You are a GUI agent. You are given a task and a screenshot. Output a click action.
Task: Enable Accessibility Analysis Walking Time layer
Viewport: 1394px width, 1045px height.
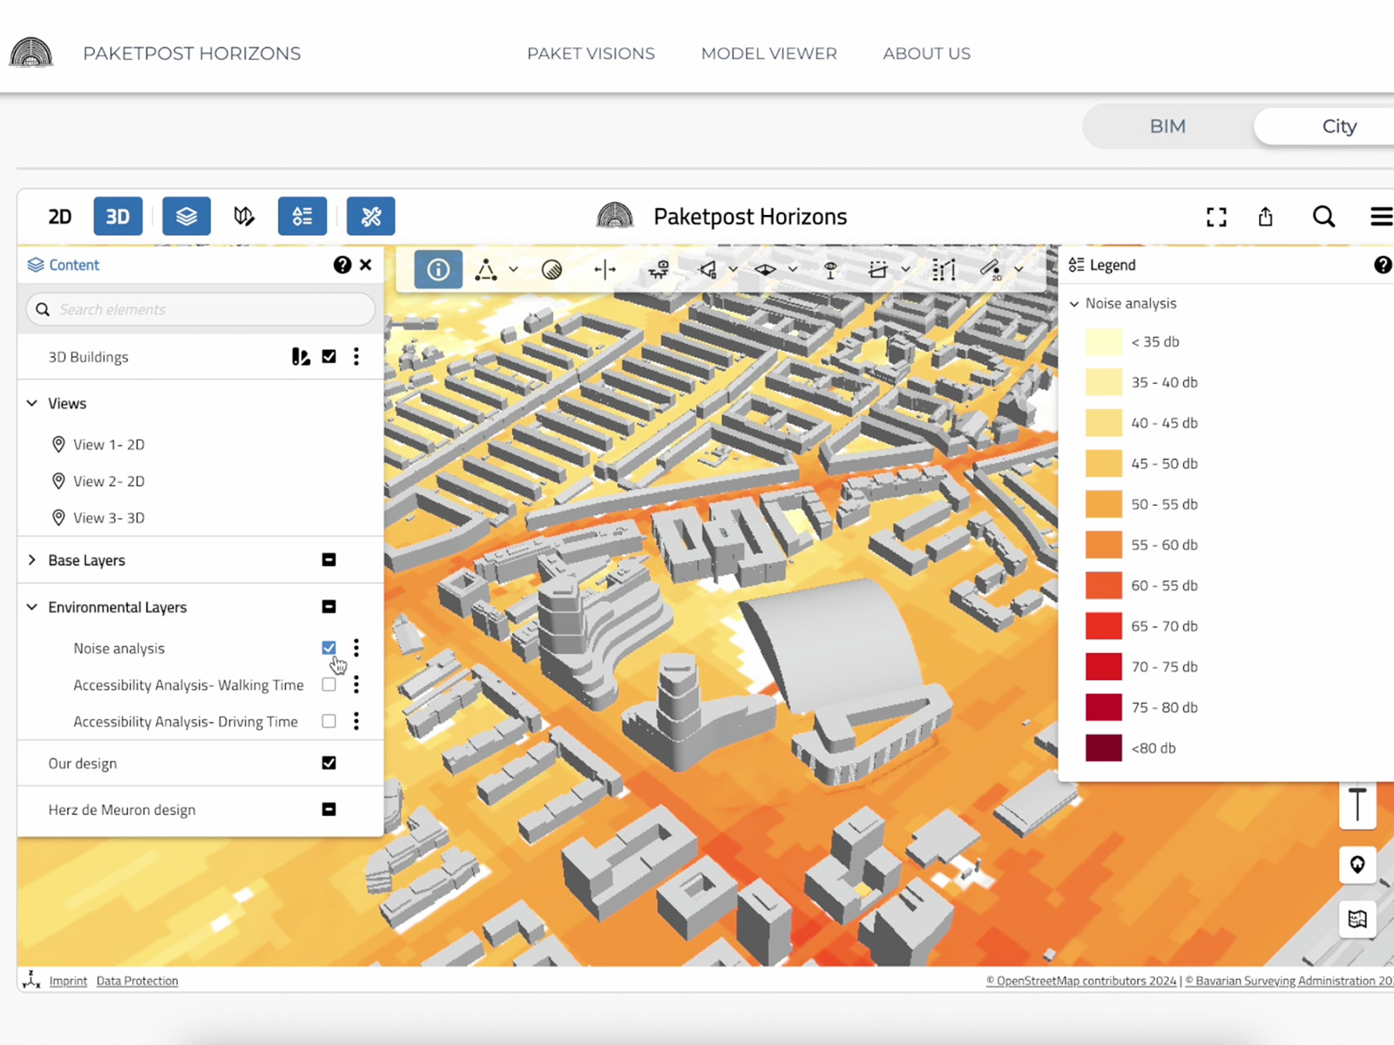click(x=328, y=685)
